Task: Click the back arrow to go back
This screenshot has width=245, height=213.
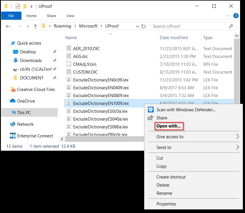Action: pos(8,26)
